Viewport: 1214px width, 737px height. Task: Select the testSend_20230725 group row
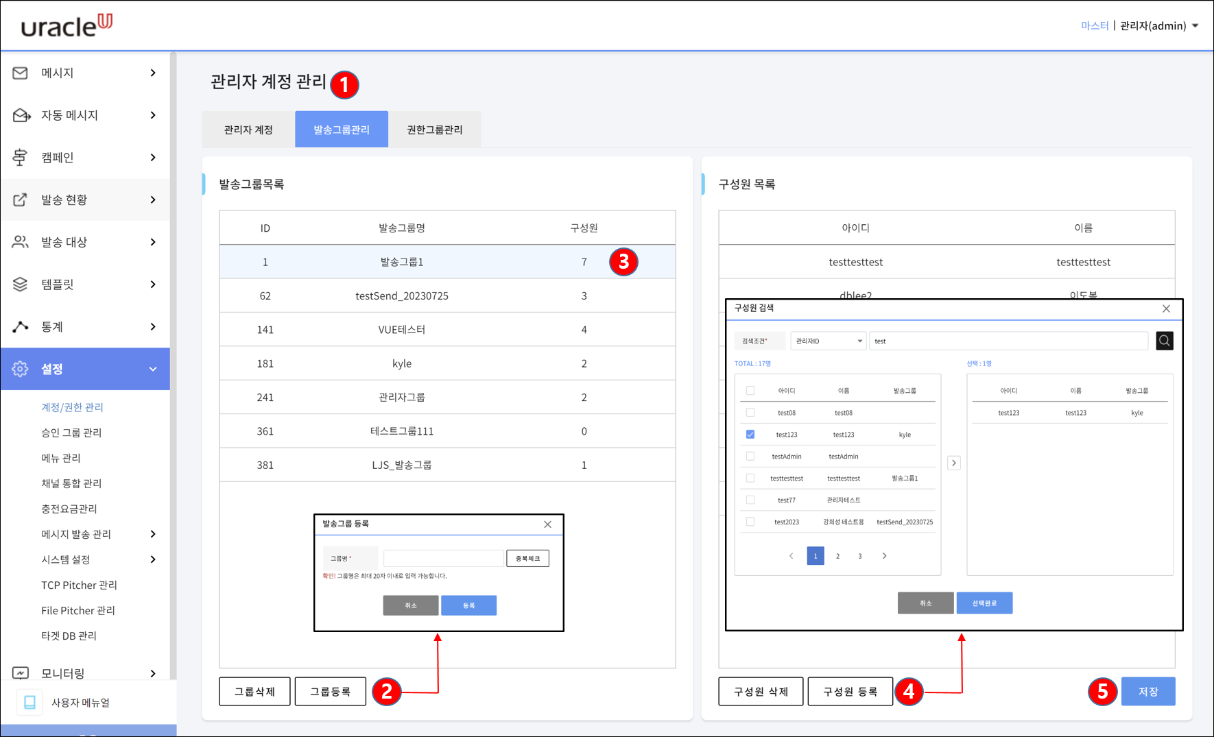[447, 295]
